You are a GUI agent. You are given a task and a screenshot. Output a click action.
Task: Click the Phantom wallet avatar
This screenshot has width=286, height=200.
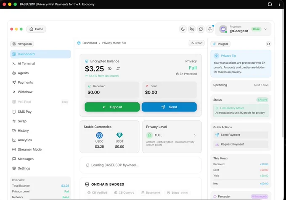click(223, 29)
